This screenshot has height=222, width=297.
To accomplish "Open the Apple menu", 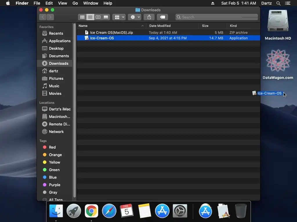I will 8,3.
